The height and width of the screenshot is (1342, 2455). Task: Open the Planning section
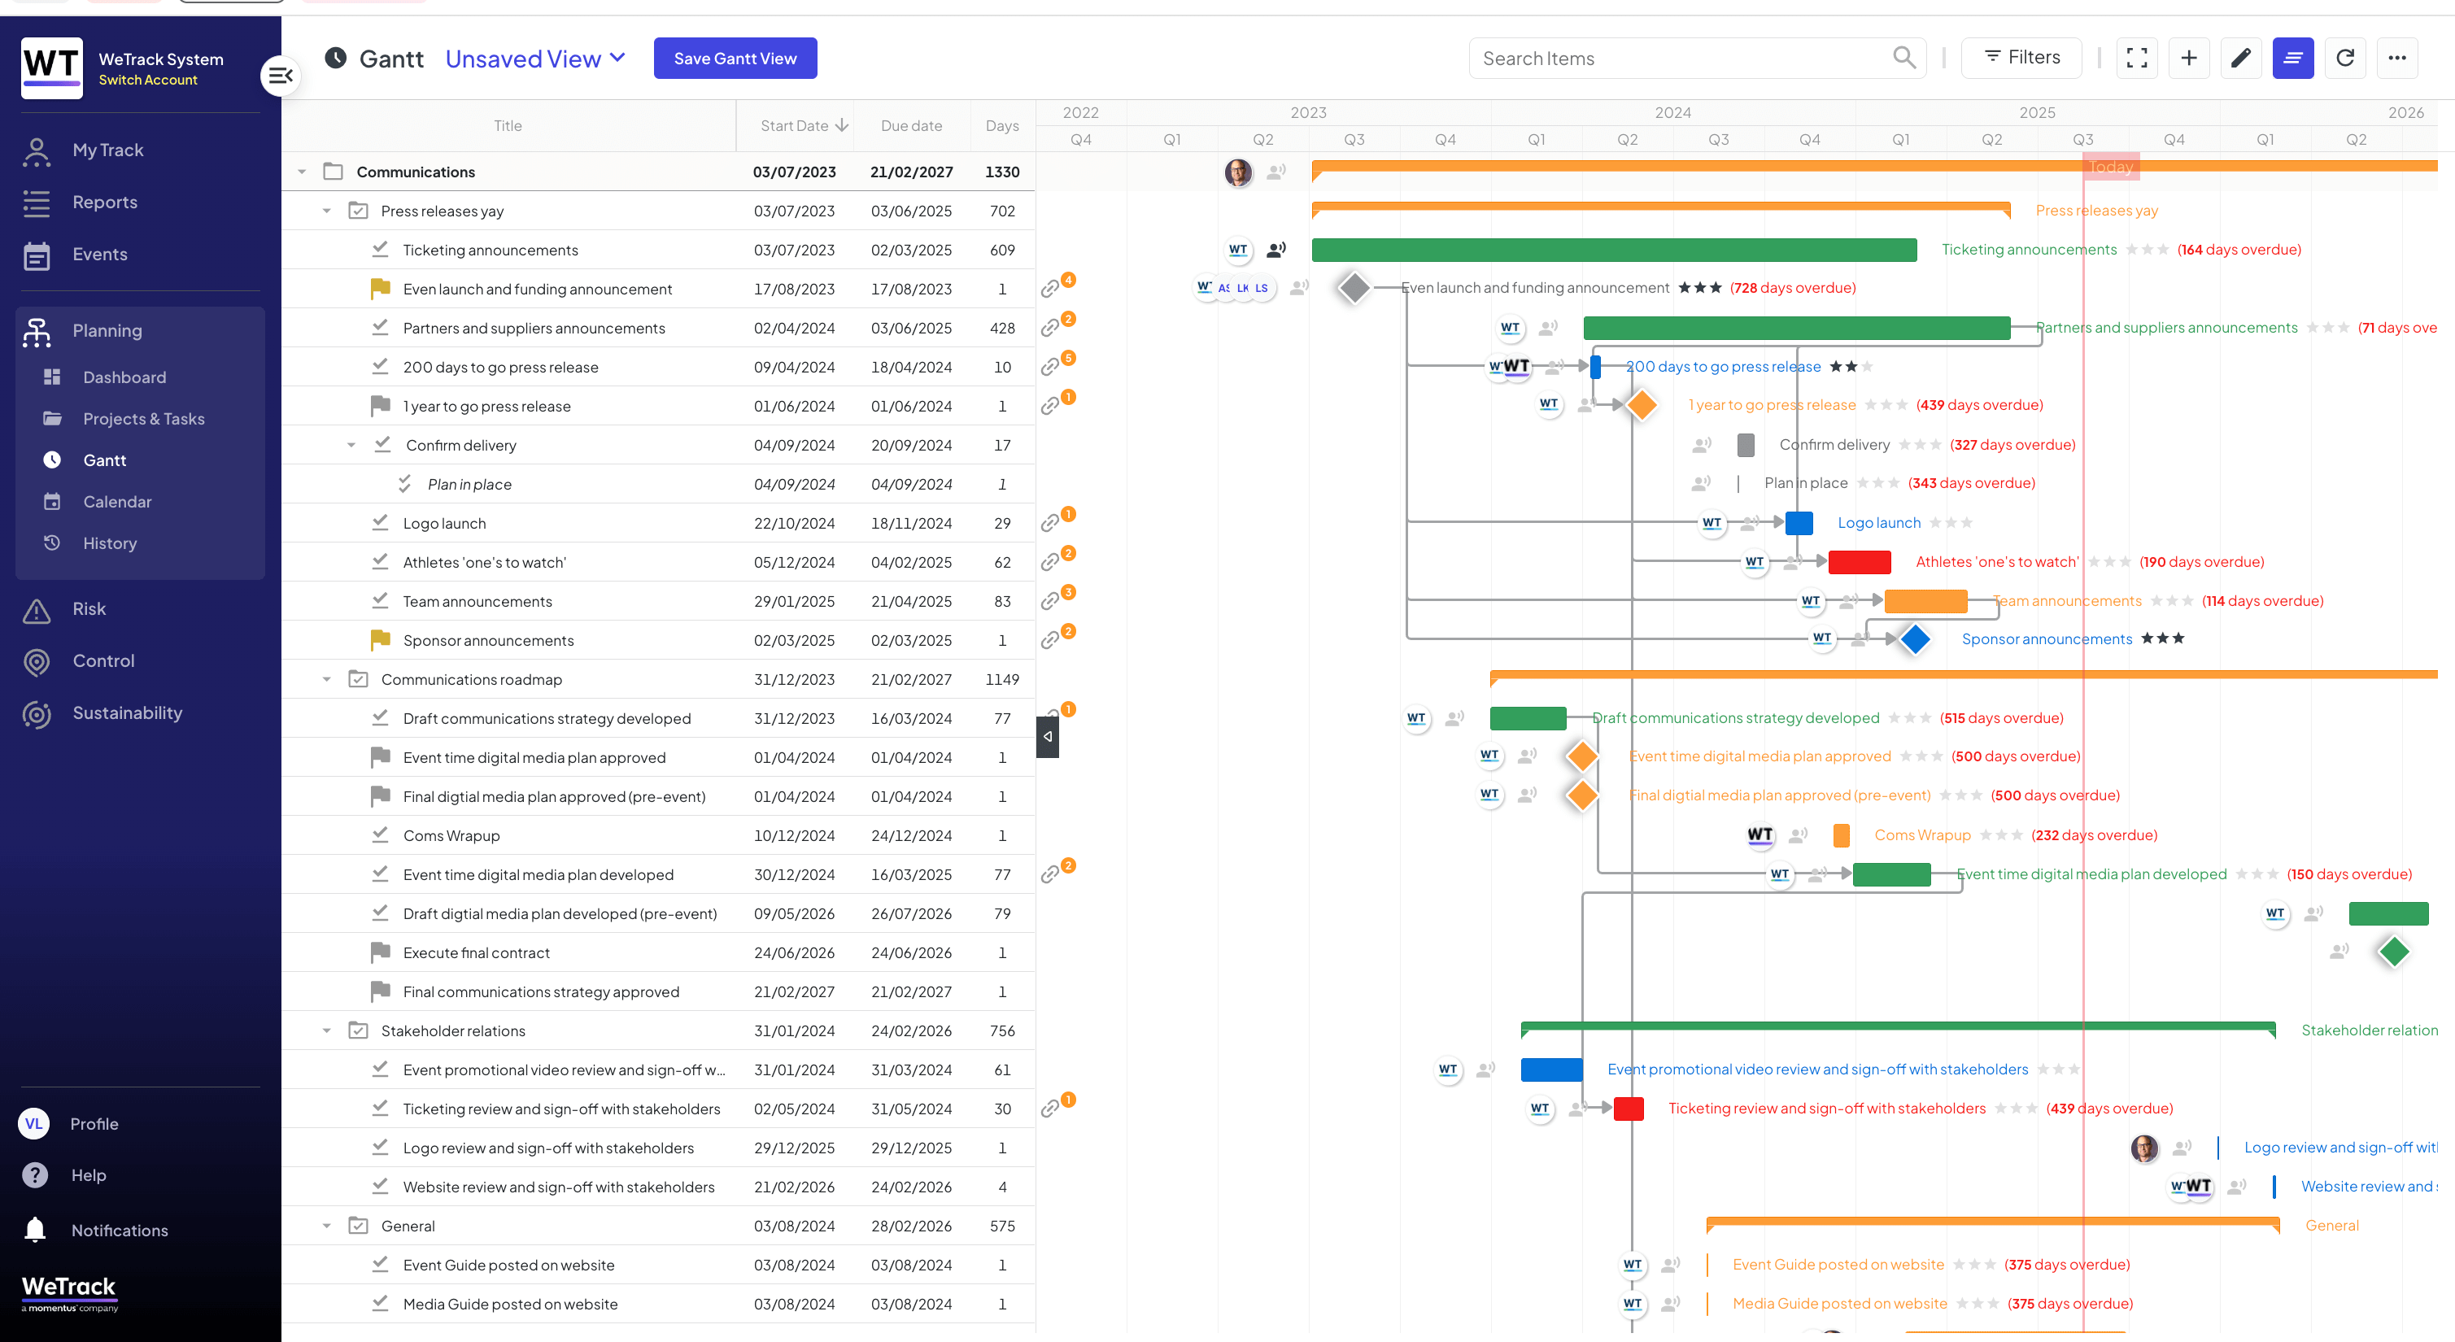pos(107,331)
